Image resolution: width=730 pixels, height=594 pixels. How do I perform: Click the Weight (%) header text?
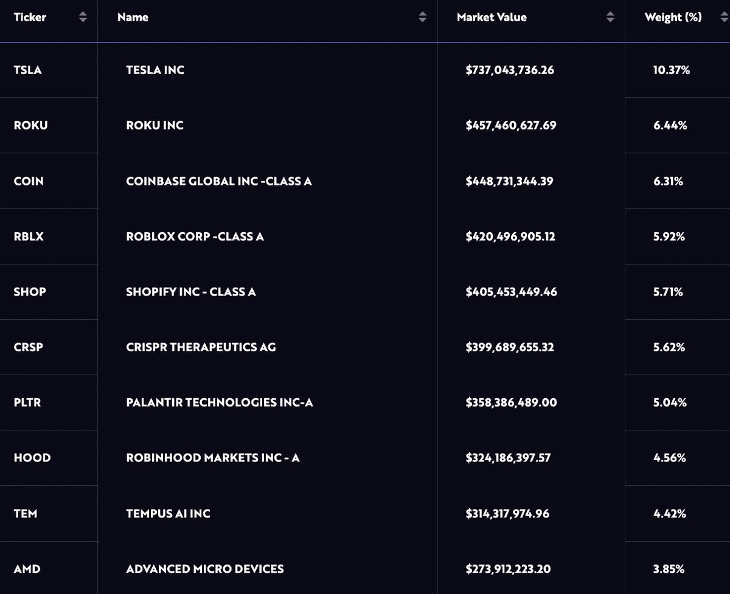673,18
